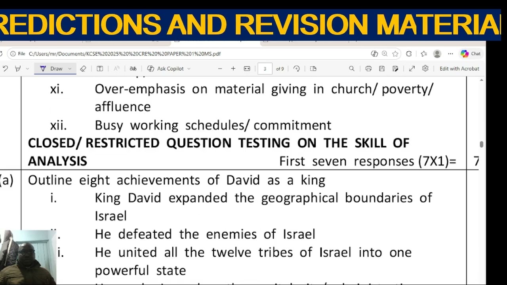Click text 'Busy working schedules/ commitment'

coord(213,125)
